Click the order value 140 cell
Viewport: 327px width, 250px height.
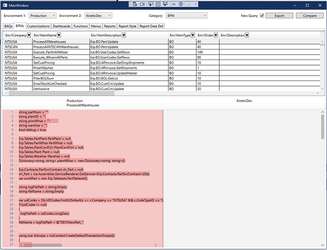tap(207, 52)
